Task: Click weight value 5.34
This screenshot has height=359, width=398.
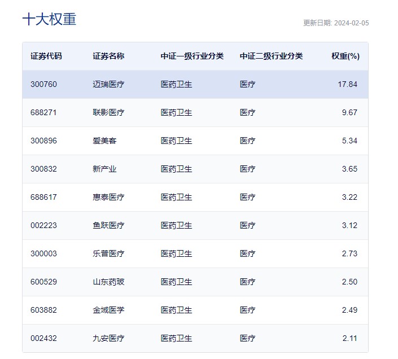Action: (349, 141)
